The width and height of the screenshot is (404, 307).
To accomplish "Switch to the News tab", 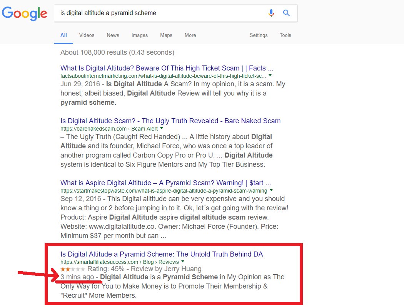I will (113, 35).
